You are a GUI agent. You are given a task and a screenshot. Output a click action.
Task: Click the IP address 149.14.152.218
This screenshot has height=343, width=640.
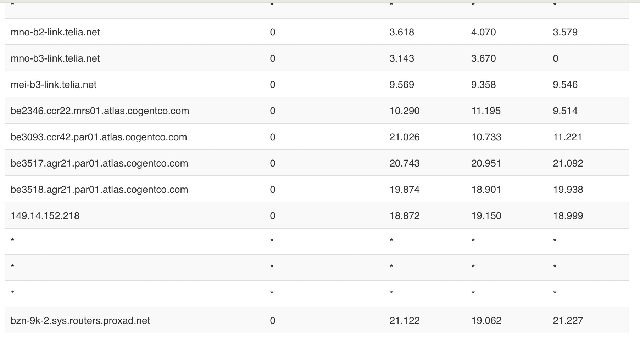pos(45,216)
